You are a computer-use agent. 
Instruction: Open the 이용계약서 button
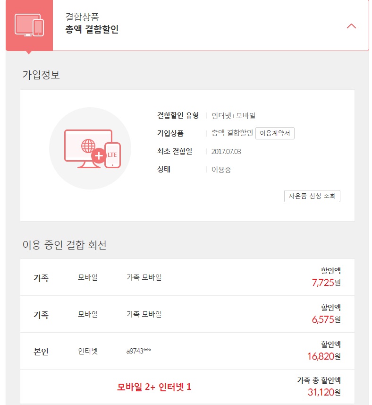(x=275, y=134)
